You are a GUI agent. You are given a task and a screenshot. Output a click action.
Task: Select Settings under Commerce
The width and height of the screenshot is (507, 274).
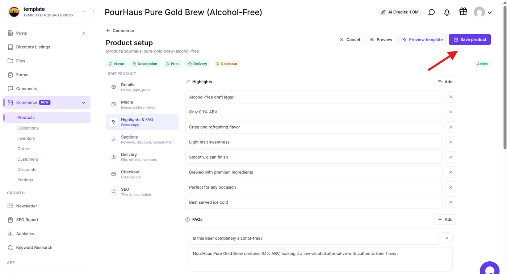click(x=25, y=180)
